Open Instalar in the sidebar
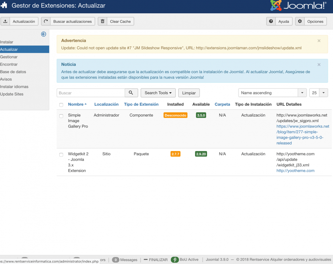333x264 pixels. 24,42
